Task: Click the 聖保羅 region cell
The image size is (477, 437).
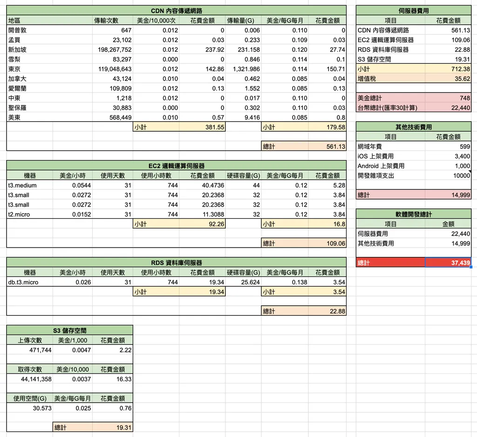Action: coord(49,108)
